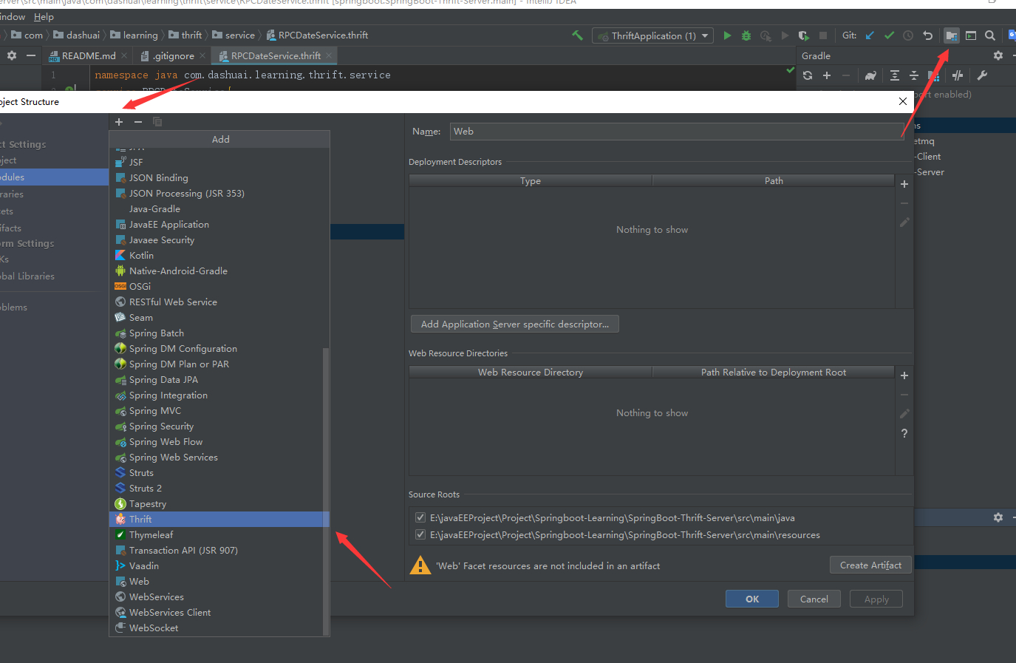Open Gradle panel settings gear
The height and width of the screenshot is (663, 1016).
[x=998, y=55]
